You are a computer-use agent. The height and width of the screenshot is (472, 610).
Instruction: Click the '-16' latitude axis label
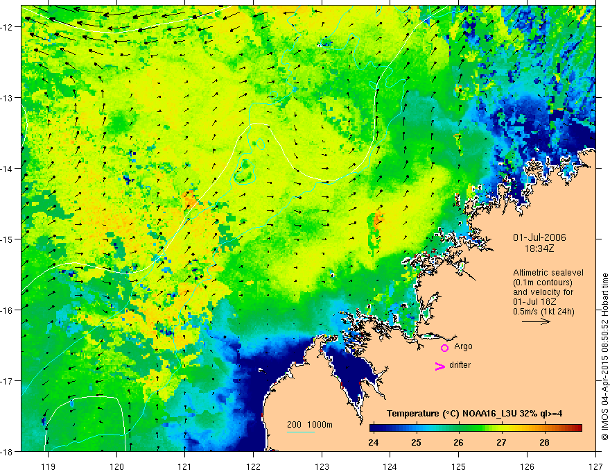7,310
